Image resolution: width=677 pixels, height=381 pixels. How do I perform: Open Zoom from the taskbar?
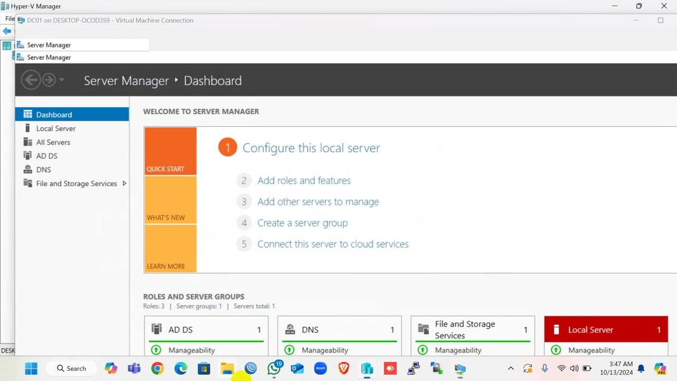pos(321,368)
